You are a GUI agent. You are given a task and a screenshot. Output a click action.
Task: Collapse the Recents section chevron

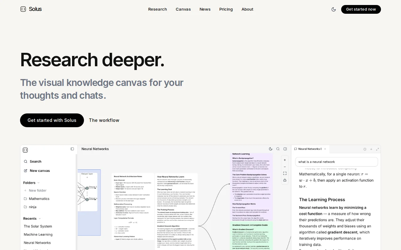coord(39,219)
